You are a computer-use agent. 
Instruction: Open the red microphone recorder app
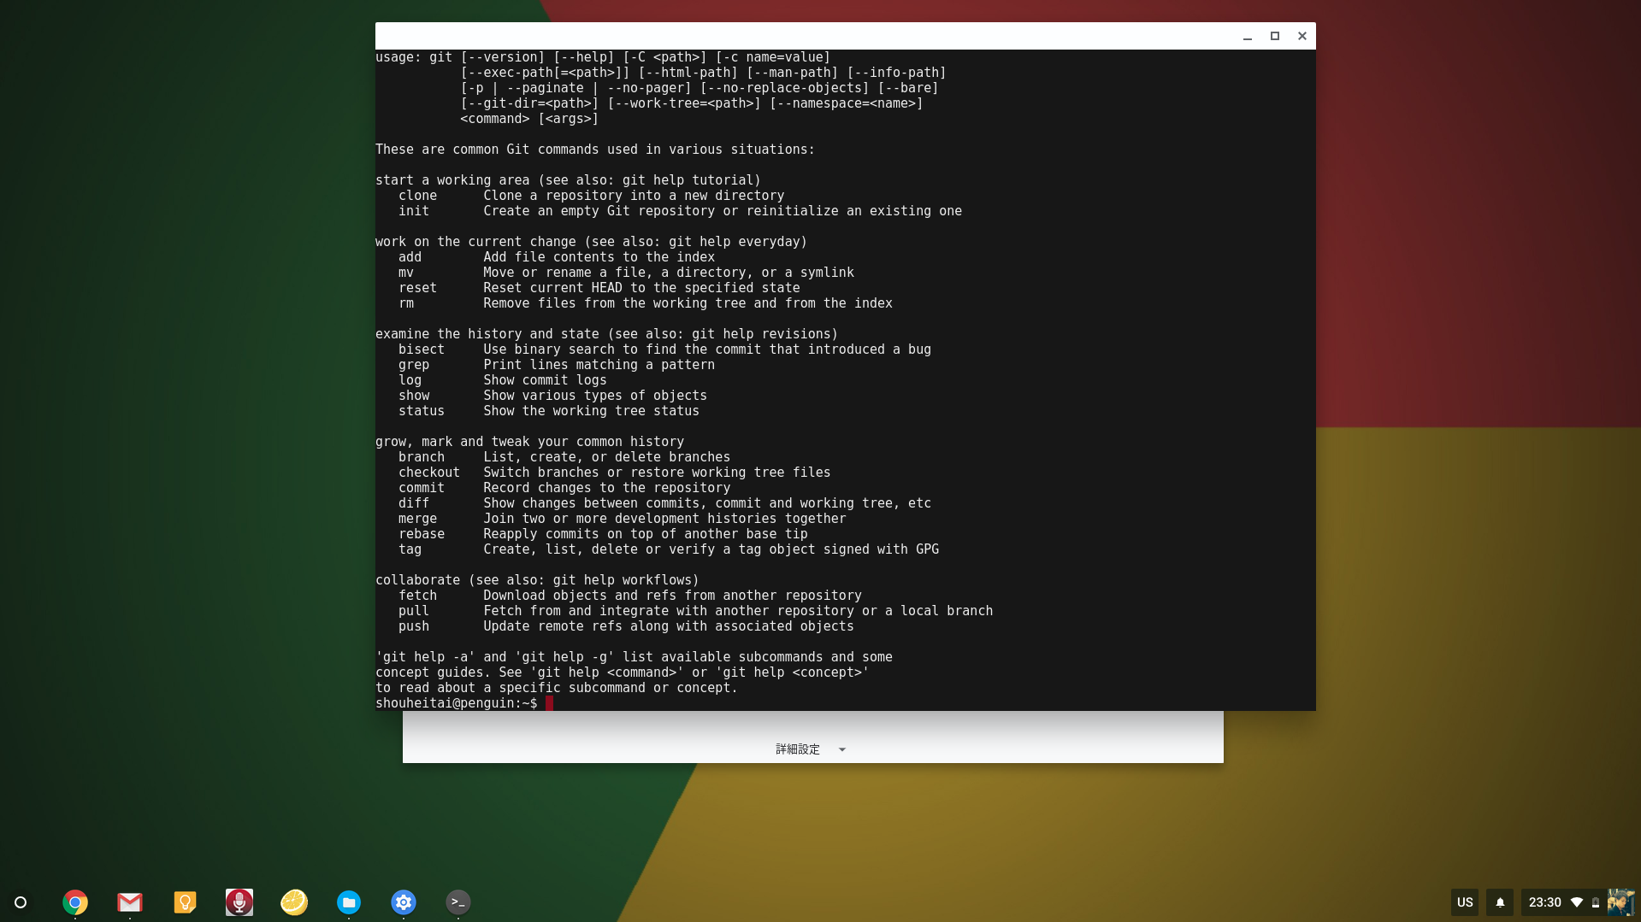239,902
